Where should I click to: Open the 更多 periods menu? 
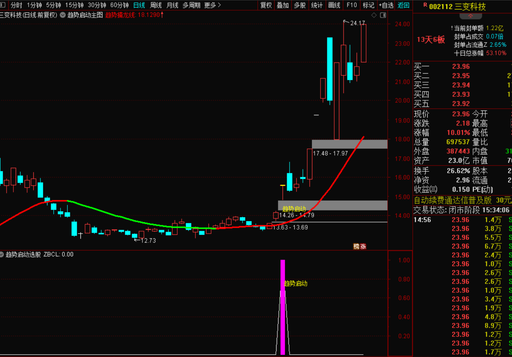pos(212,5)
